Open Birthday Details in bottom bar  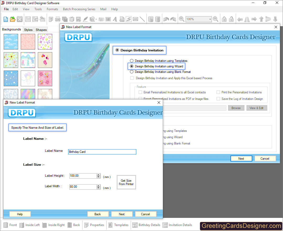tap(146, 225)
